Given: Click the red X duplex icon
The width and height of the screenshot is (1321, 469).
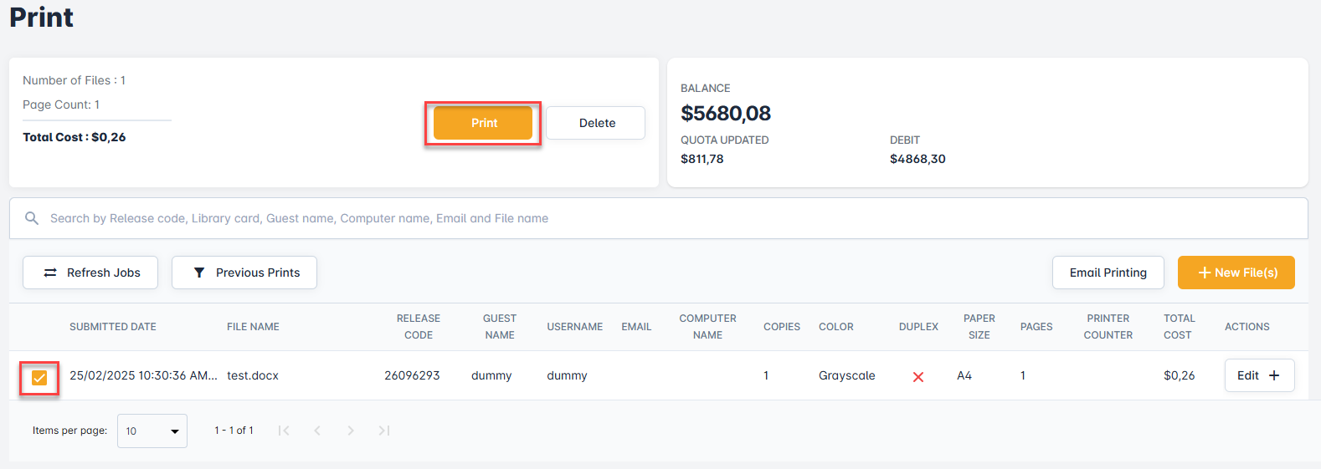Looking at the screenshot, I should click(x=918, y=377).
